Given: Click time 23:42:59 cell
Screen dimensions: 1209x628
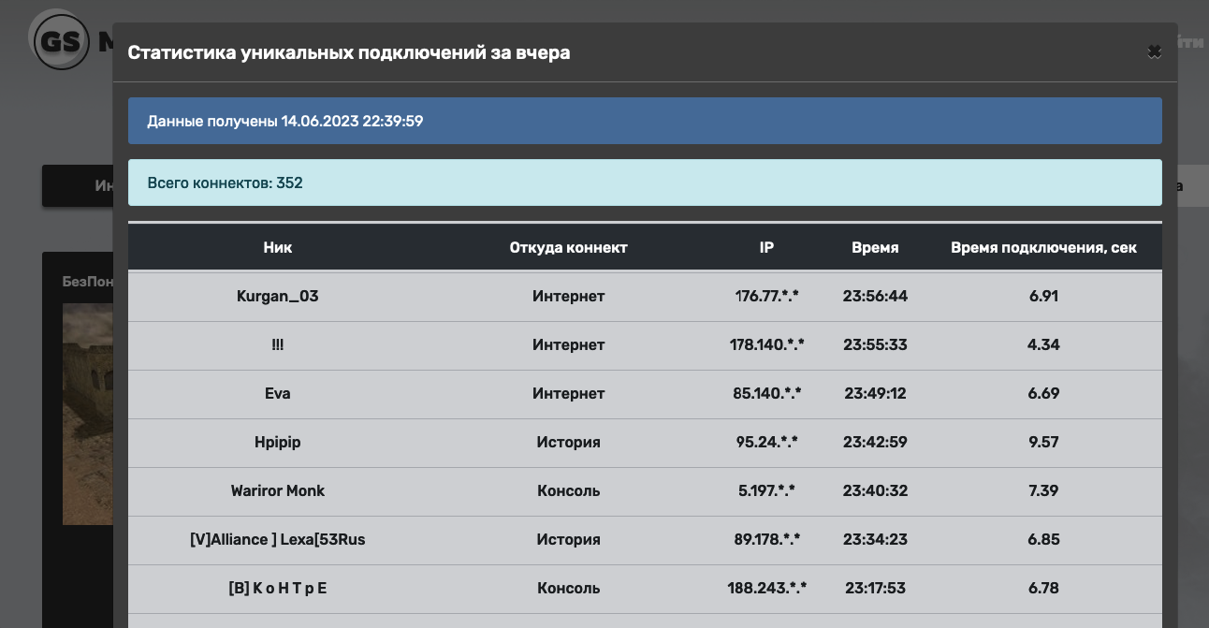Looking at the screenshot, I should pyautogui.click(x=875, y=442).
